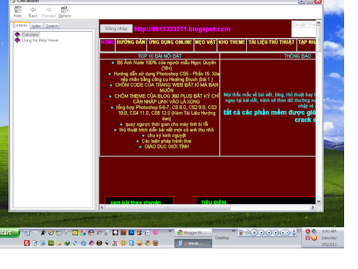Screen dimensions: 358x269
Task: Click vertical scrollbar down arrow
Action: pyautogui.click(x=319, y=201)
